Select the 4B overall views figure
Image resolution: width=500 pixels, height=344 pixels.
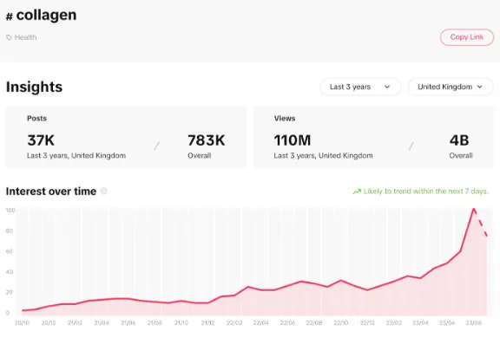coord(459,140)
